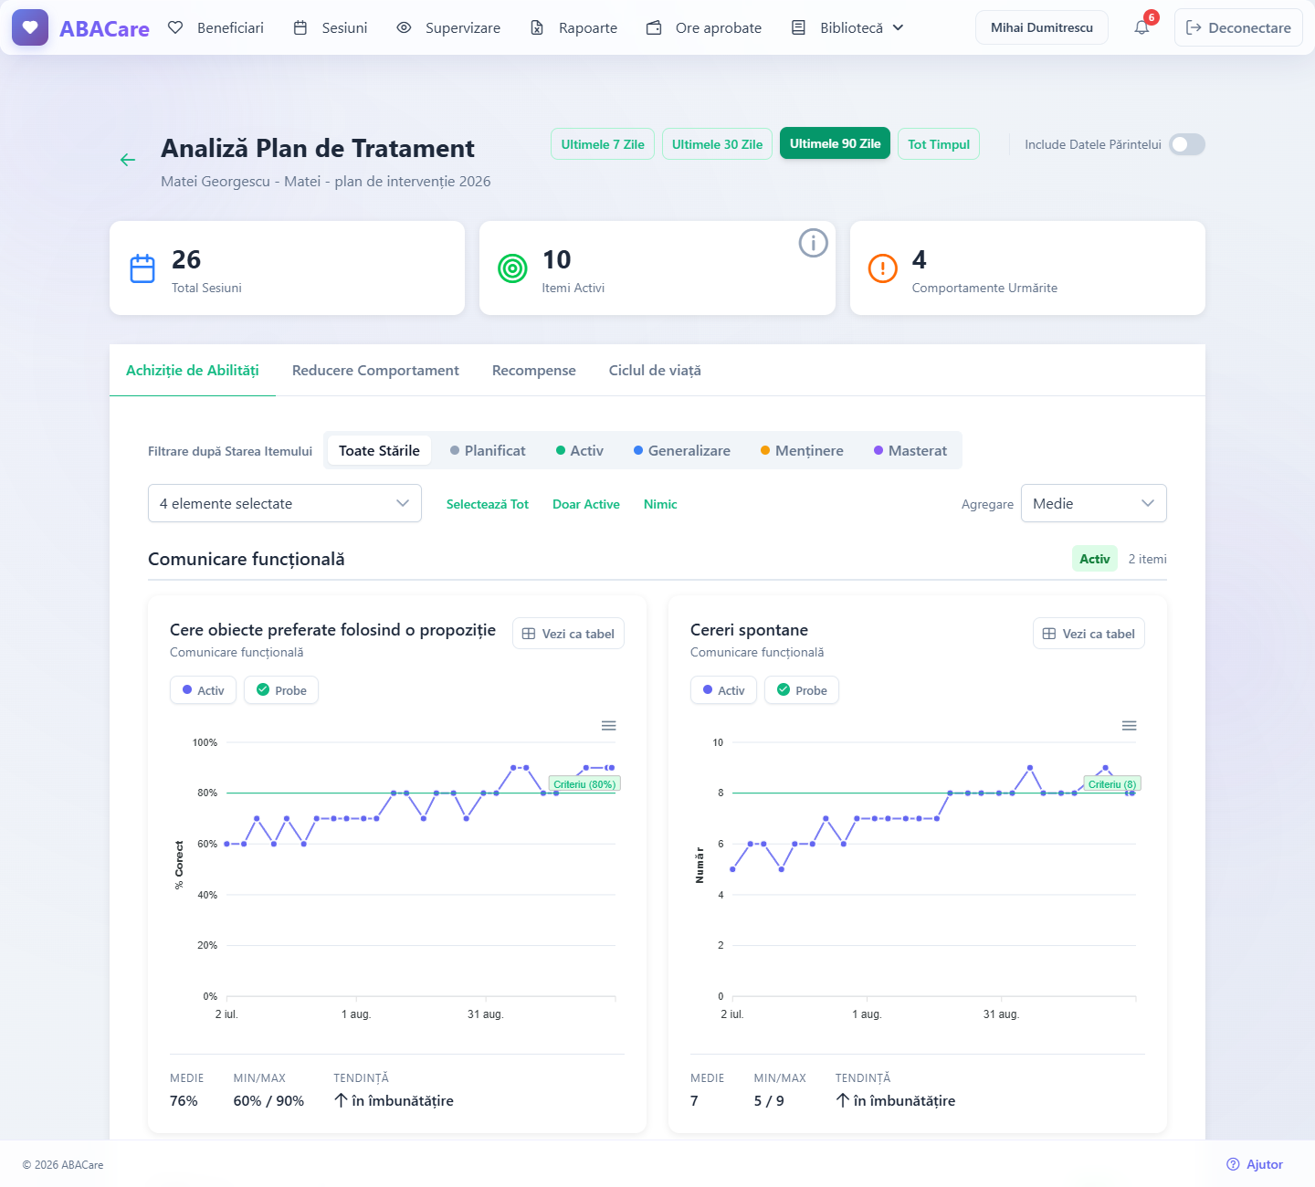Viewport: 1315px width, 1187px height.
Task: Select the Ultimele 7 Zile range
Action: (x=603, y=144)
